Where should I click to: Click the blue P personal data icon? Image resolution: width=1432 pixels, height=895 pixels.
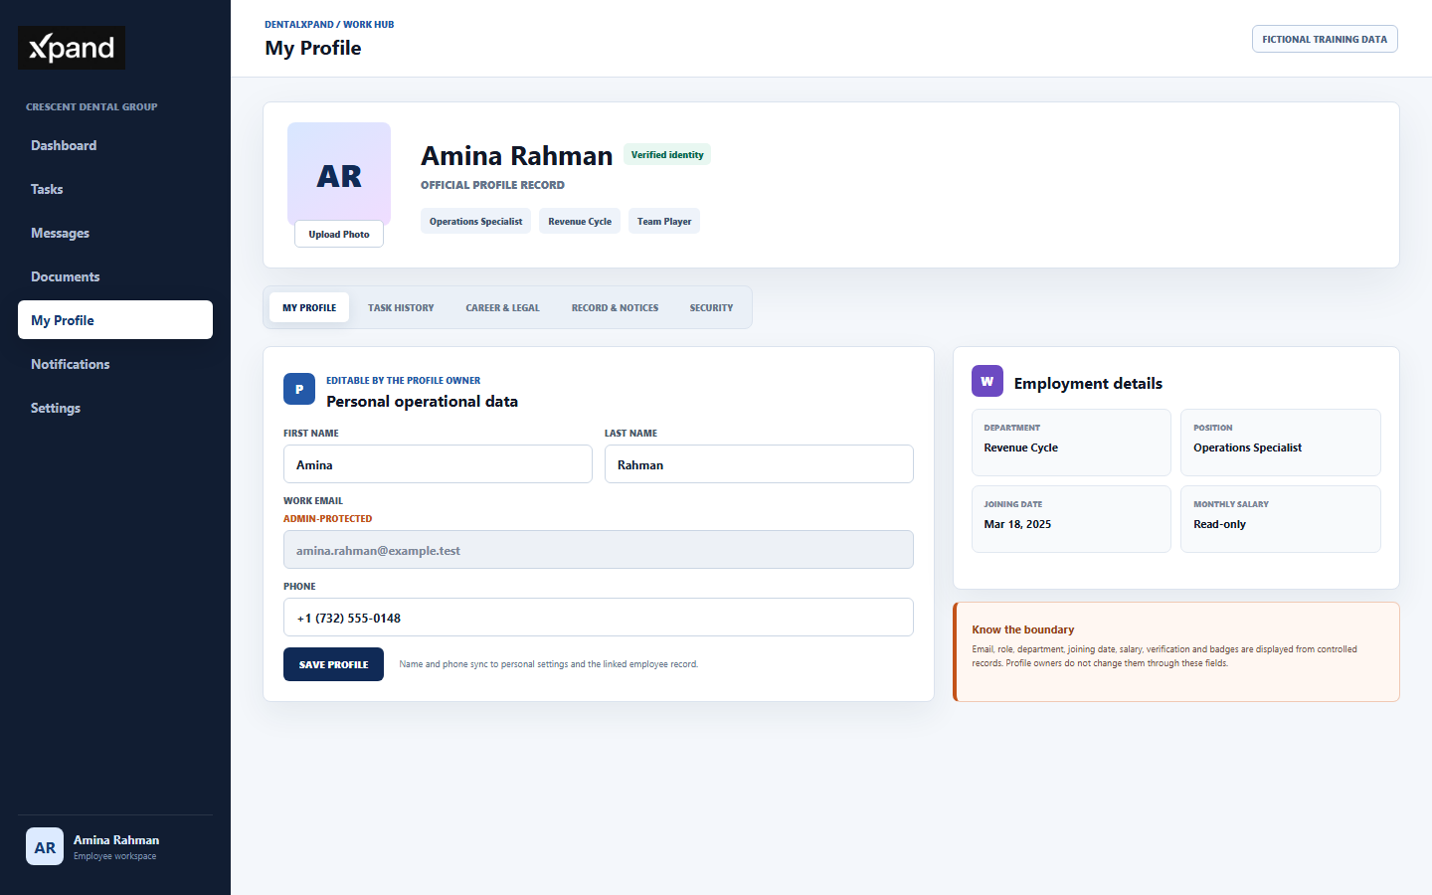pos(299,389)
